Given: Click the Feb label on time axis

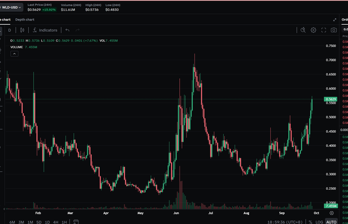Looking at the screenshot, I should point(38,213).
